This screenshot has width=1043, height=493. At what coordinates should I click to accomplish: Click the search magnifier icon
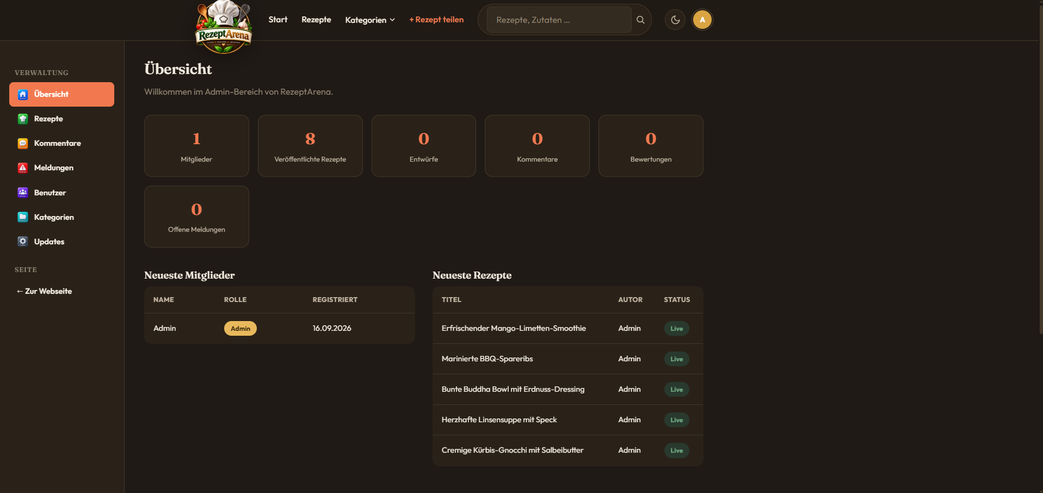tap(640, 20)
